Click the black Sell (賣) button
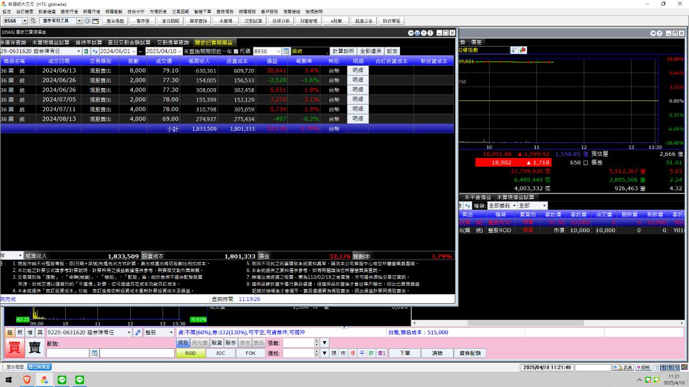This screenshot has width=689, height=387. tap(34, 348)
